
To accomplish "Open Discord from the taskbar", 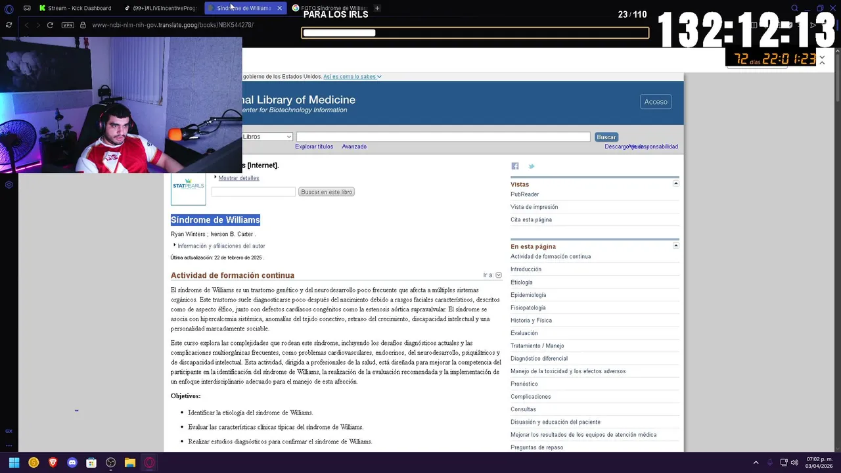I will pos(72,462).
